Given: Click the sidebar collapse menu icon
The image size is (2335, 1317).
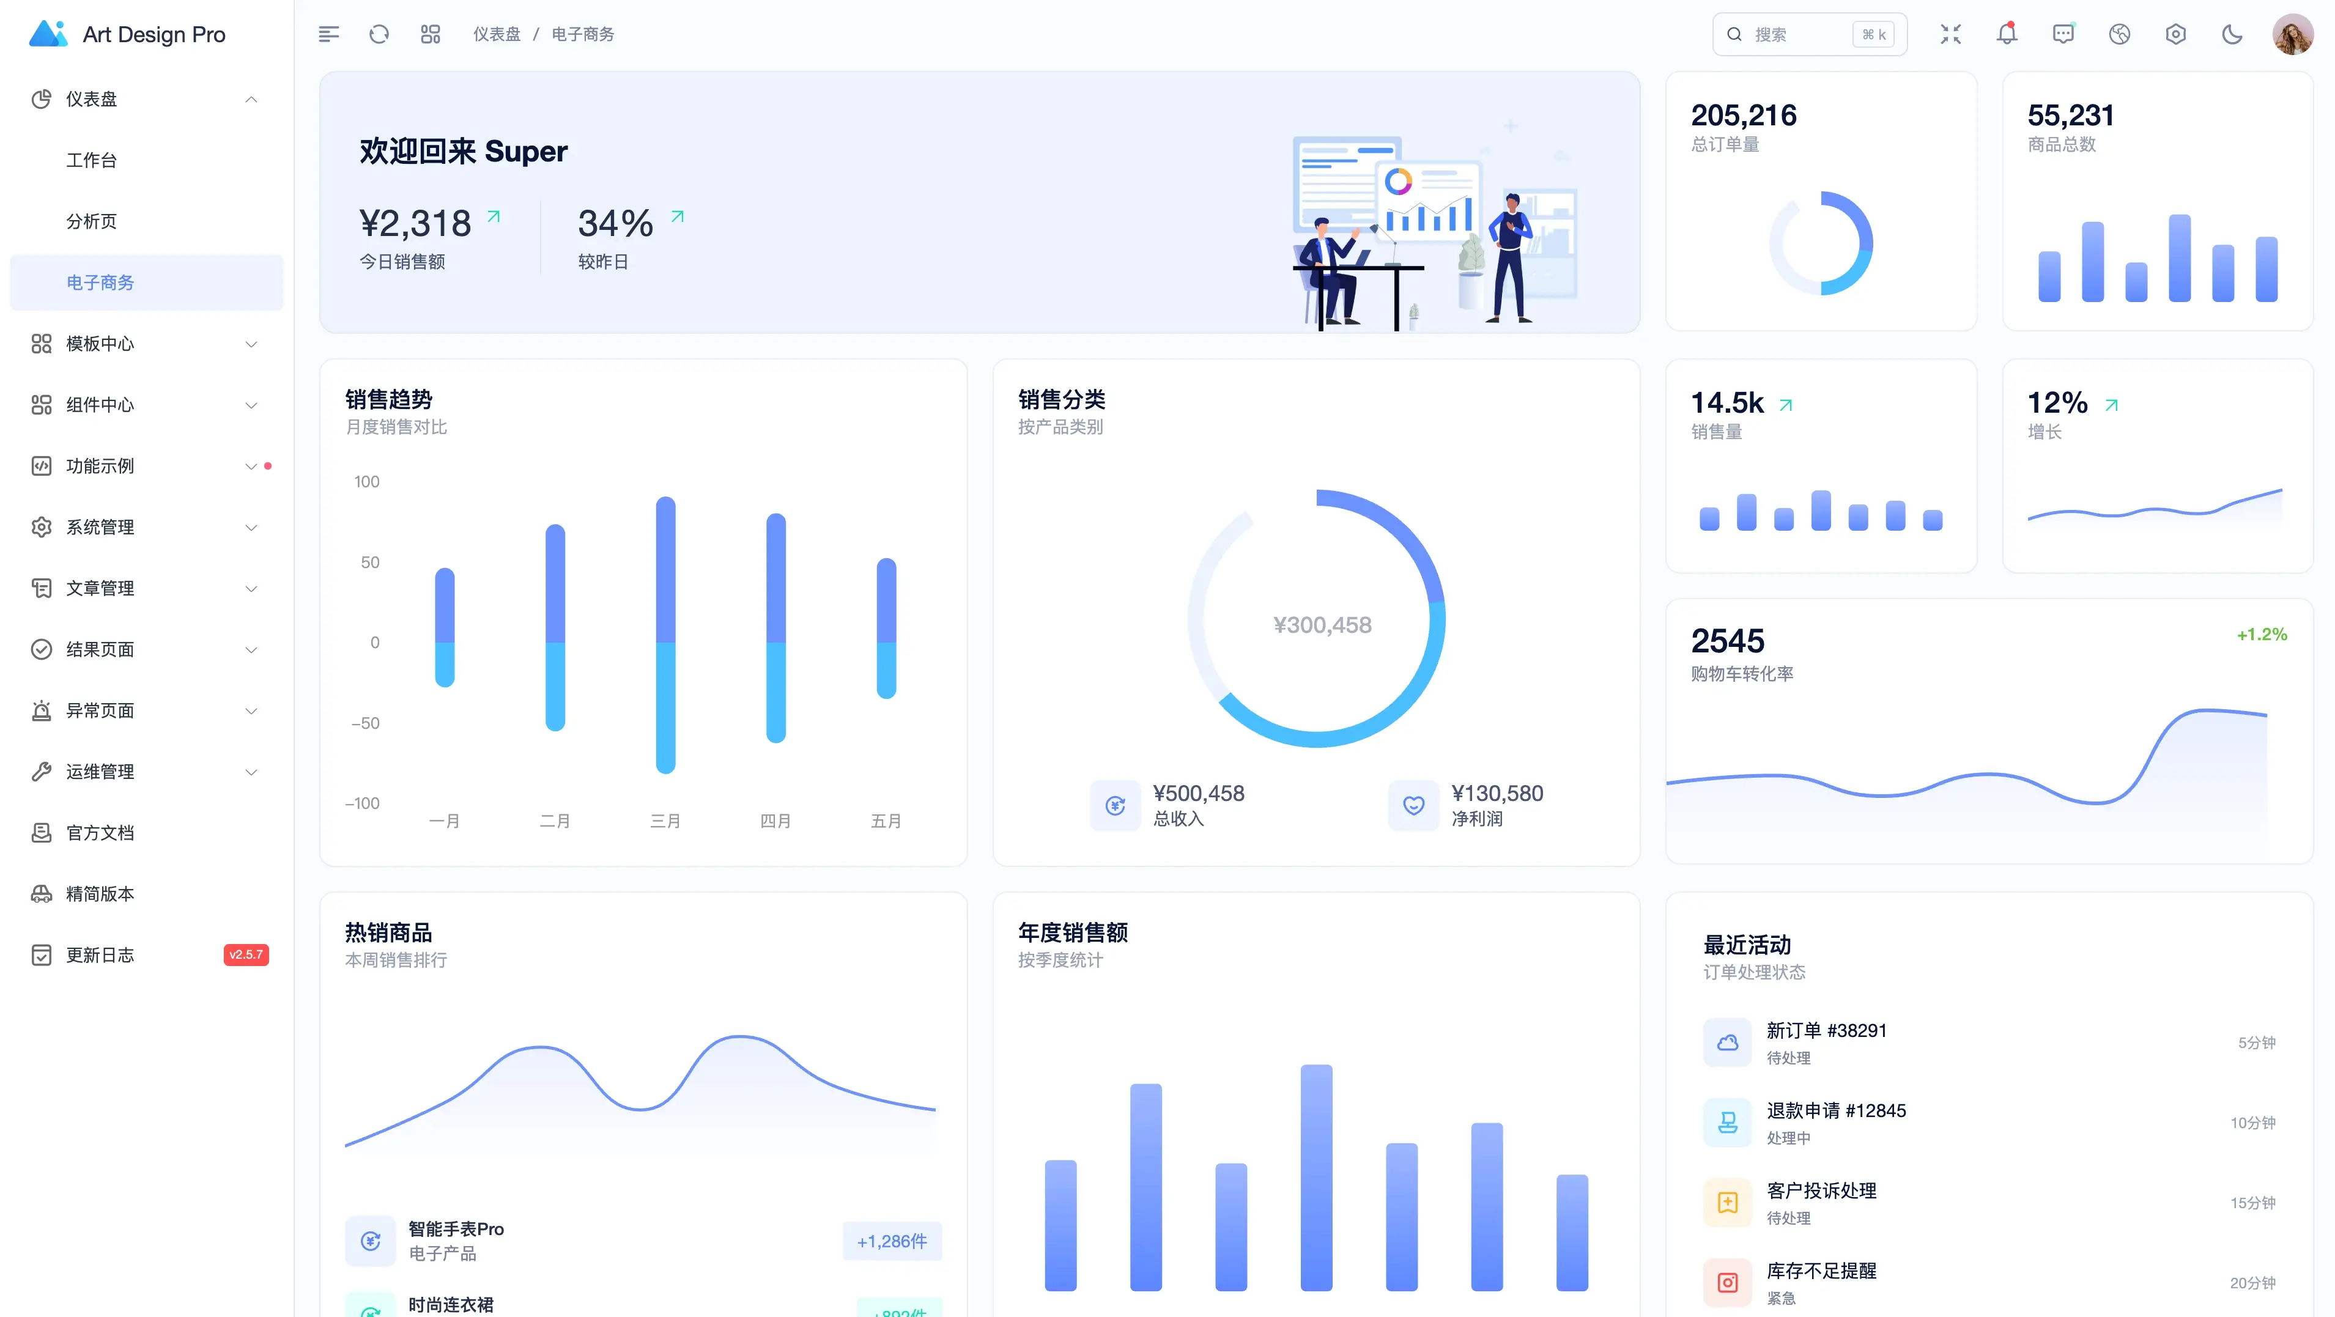Looking at the screenshot, I should pos(328,34).
